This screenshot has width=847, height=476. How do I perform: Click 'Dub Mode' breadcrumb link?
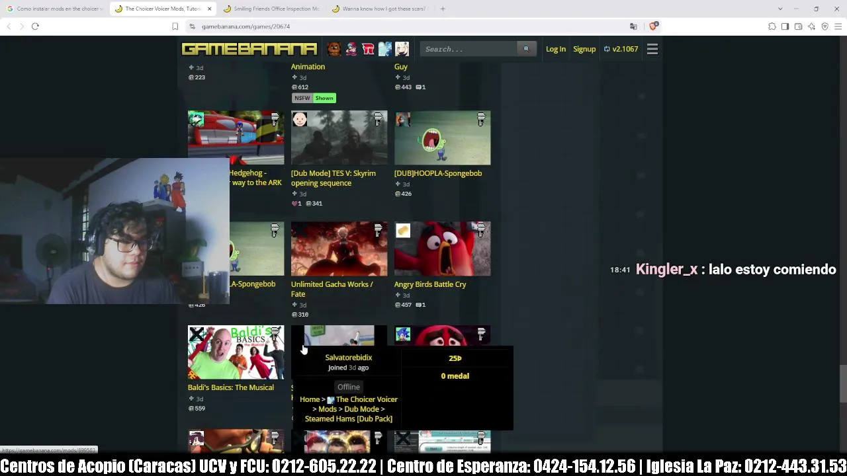click(x=361, y=409)
